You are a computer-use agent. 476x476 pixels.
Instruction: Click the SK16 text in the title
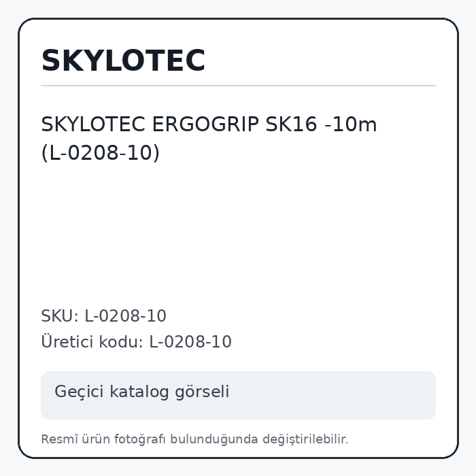292,124
